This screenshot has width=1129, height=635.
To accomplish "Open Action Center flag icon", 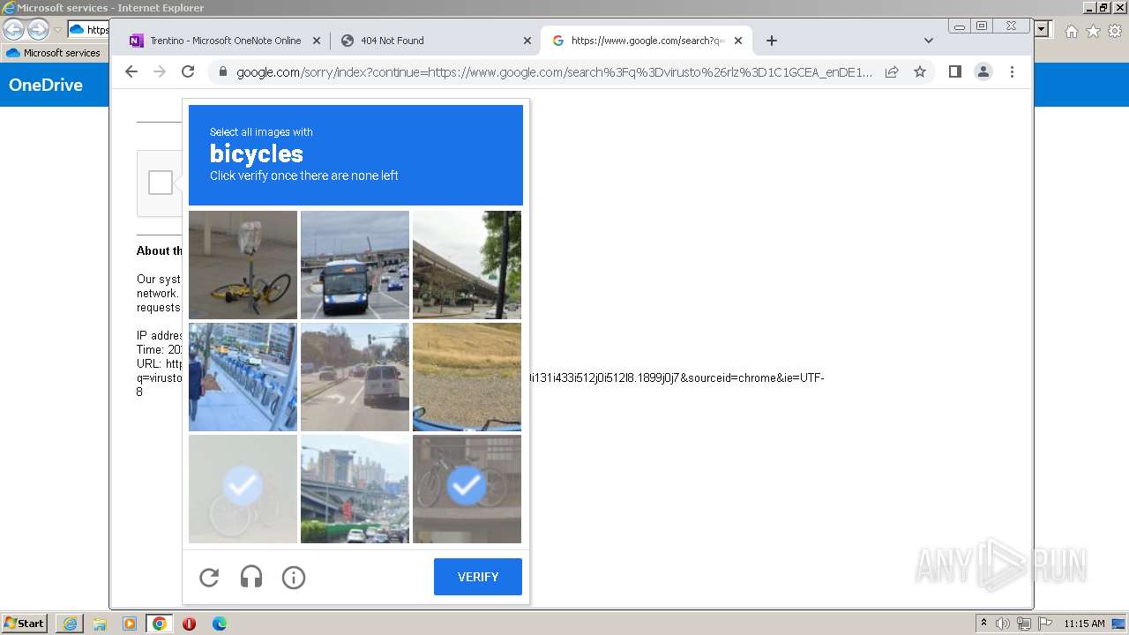I will (1045, 624).
